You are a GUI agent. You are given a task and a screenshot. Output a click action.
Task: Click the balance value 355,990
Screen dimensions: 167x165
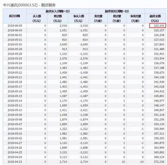(159, 129)
